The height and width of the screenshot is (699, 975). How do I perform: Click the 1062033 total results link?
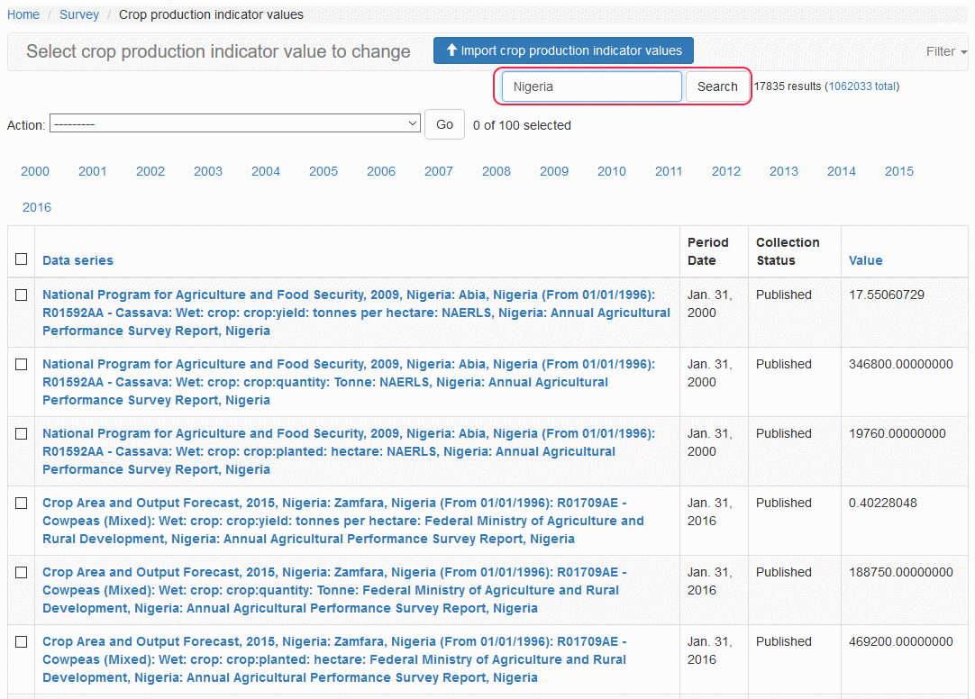coord(861,86)
